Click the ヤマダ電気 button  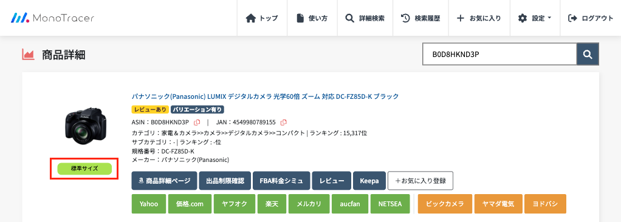pos(498,204)
